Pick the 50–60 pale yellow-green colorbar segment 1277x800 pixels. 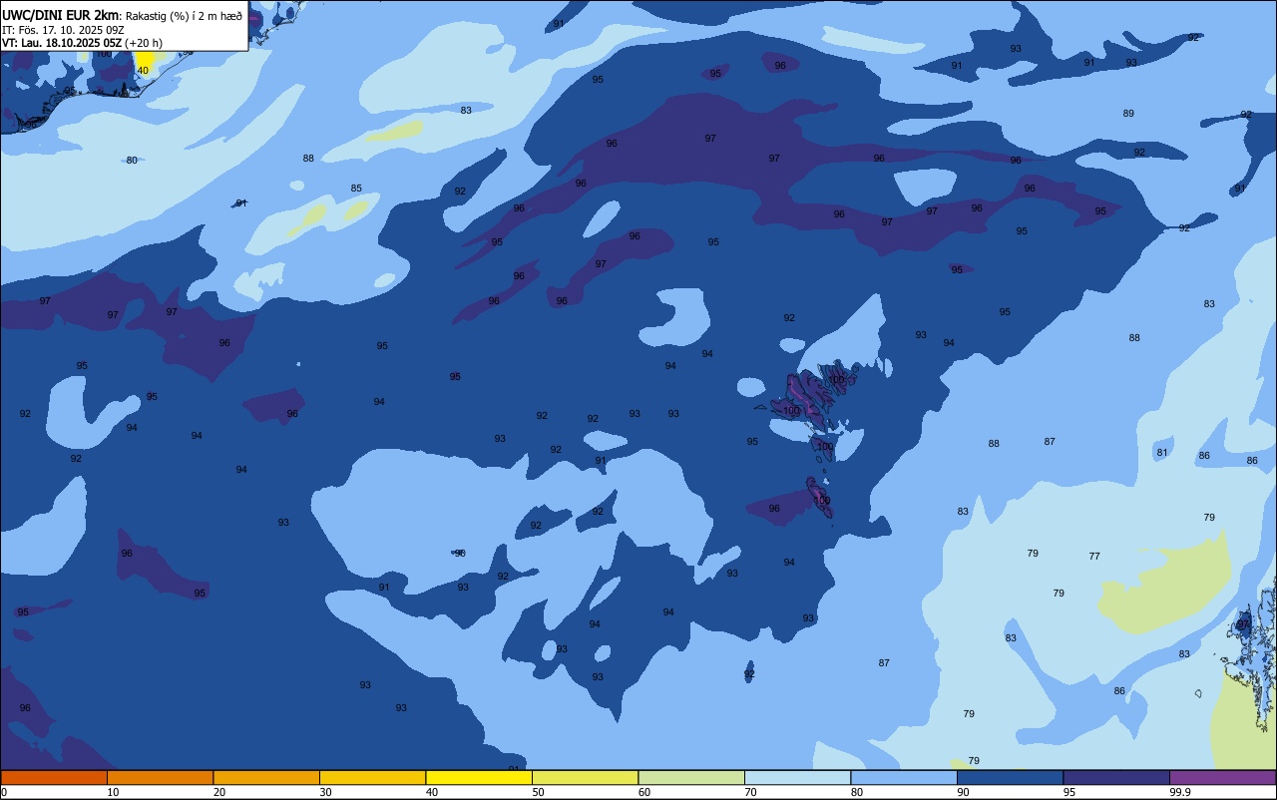pos(585,777)
